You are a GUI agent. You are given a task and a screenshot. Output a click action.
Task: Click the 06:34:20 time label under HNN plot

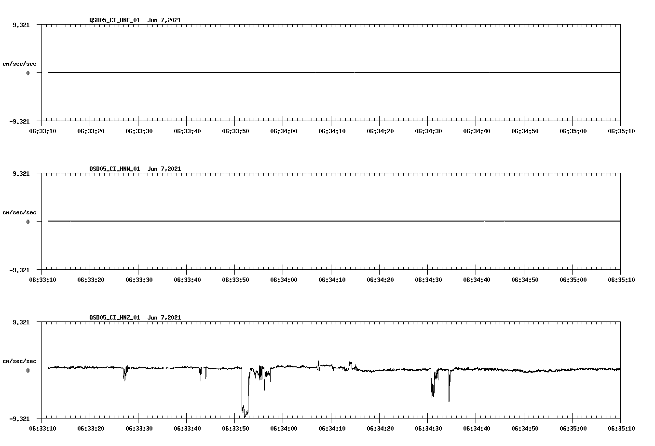point(380,279)
